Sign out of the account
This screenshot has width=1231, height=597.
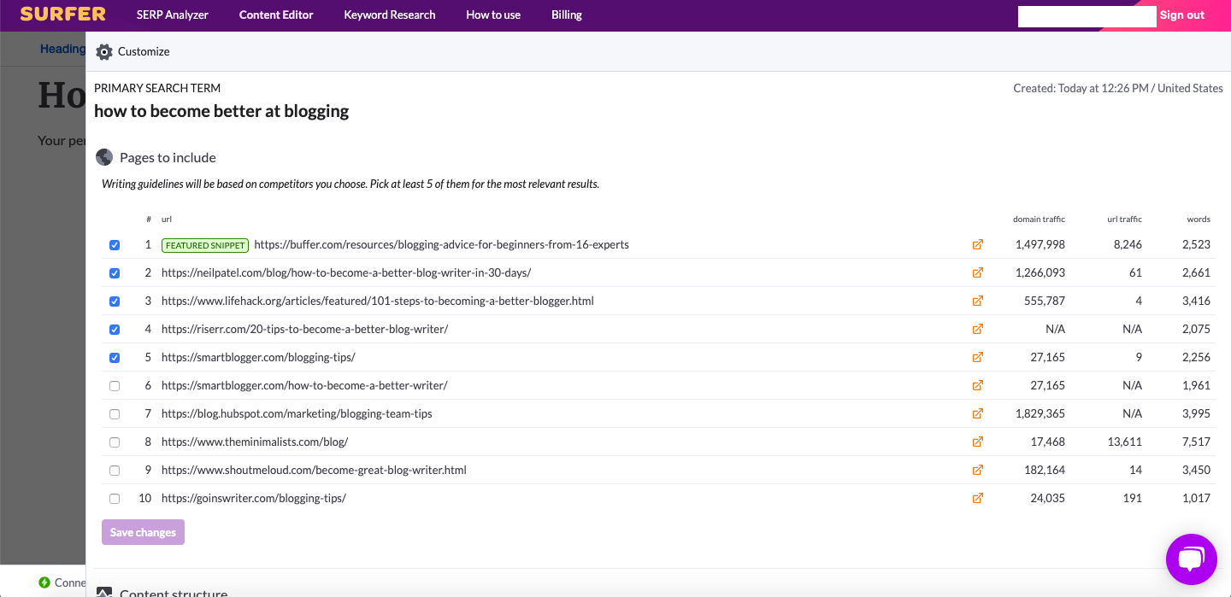click(x=1181, y=15)
